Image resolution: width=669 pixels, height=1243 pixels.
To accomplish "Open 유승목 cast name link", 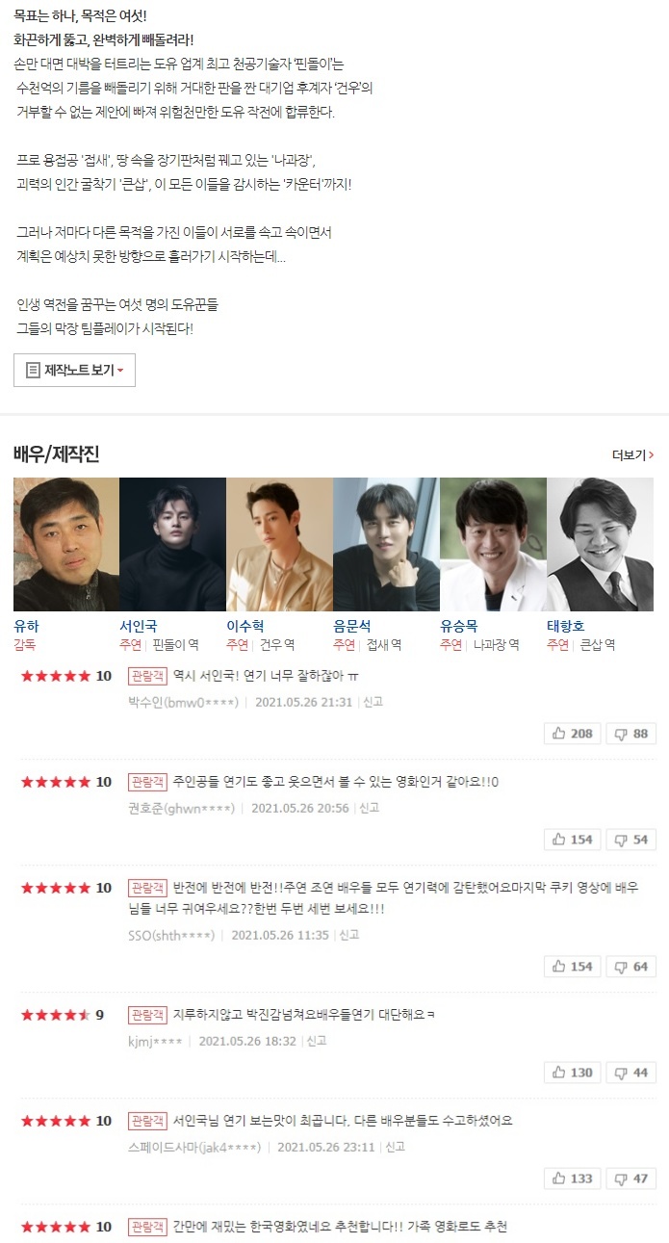I will click(x=459, y=626).
